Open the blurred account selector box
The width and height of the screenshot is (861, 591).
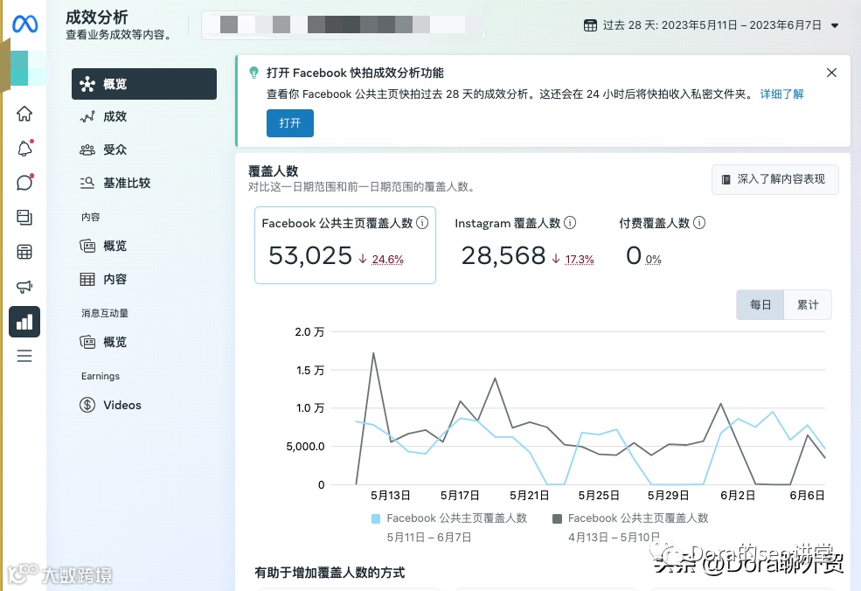point(344,24)
